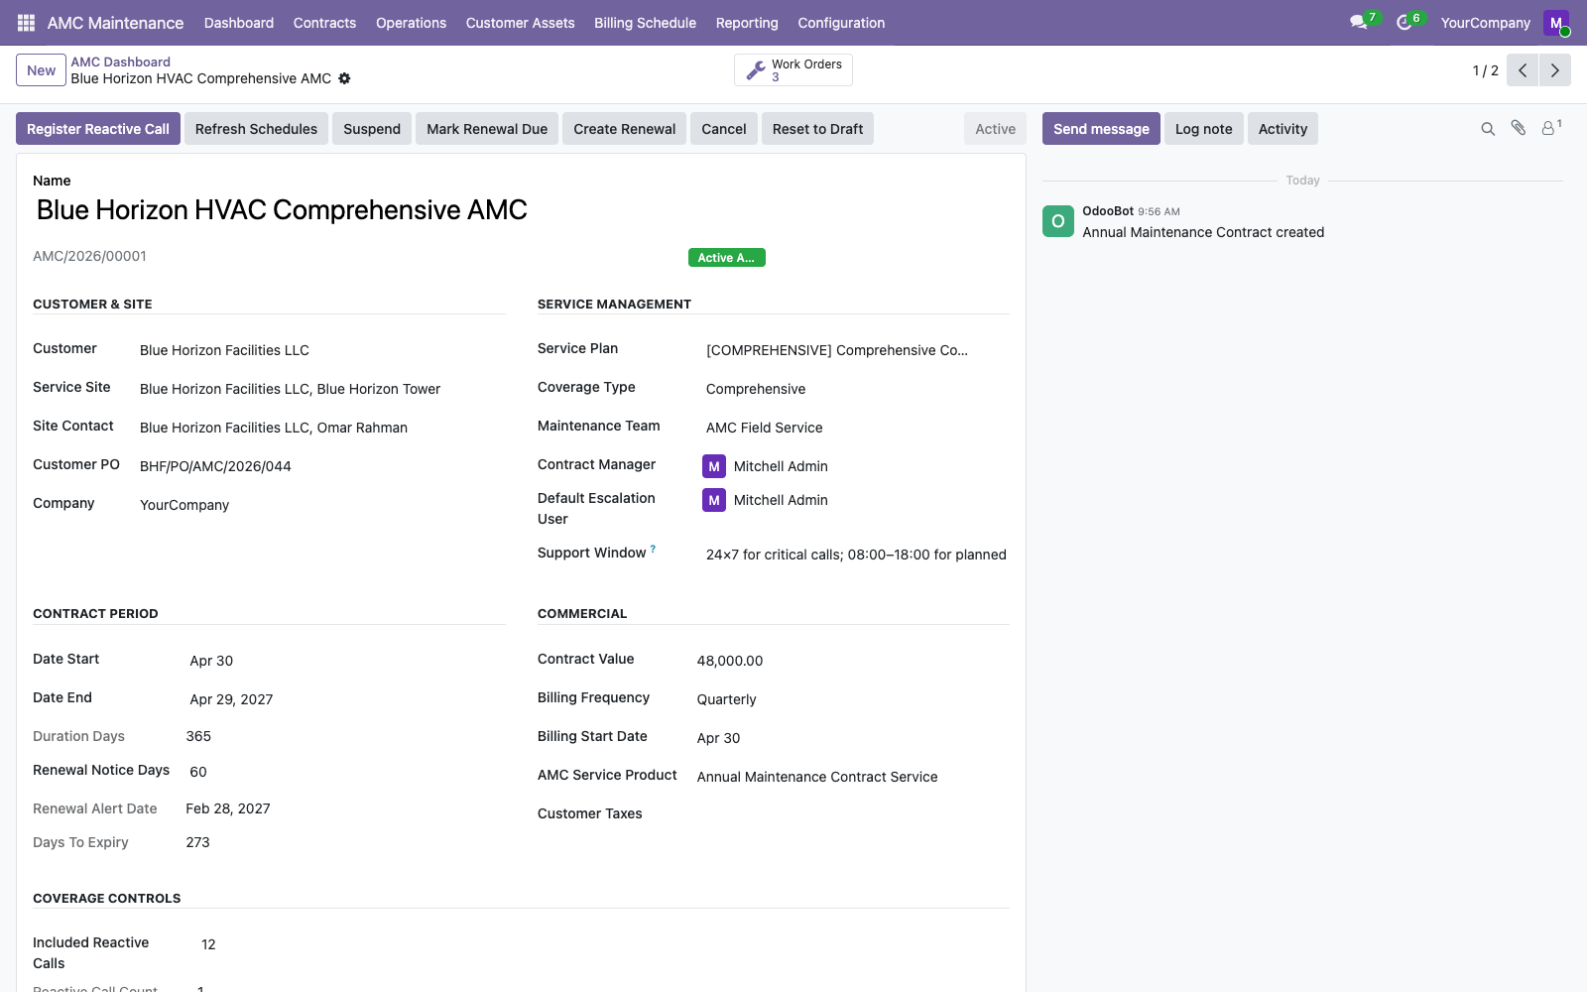The image size is (1587, 992).
Task: Click the OdooBot avatar in the chatter
Action: point(1058,221)
